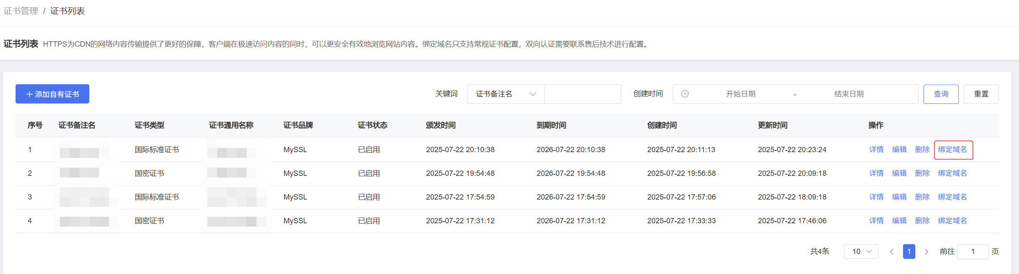Click 证书管理 in the breadcrumb

[21, 11]
